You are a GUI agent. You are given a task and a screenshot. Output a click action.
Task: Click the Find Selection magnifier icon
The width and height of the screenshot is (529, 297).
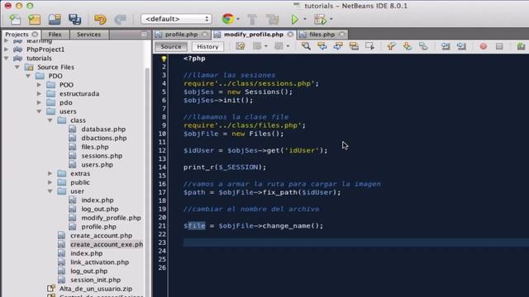pyautogui.click(x=306, y=46)
